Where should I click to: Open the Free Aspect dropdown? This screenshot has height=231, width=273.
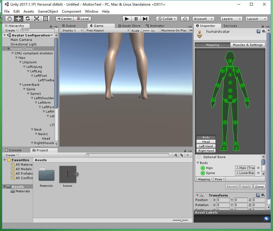click(108, 31)
